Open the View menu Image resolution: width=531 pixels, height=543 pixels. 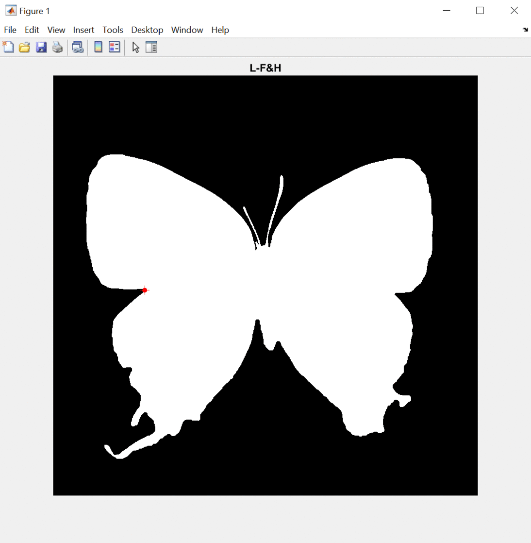click(x=56, y=30)
